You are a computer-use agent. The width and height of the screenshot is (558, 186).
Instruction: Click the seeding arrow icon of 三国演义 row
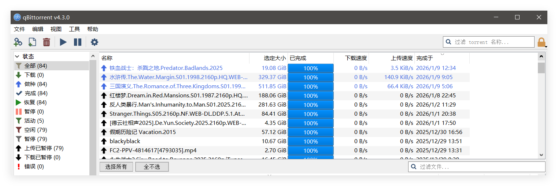[x=104, y=86]
